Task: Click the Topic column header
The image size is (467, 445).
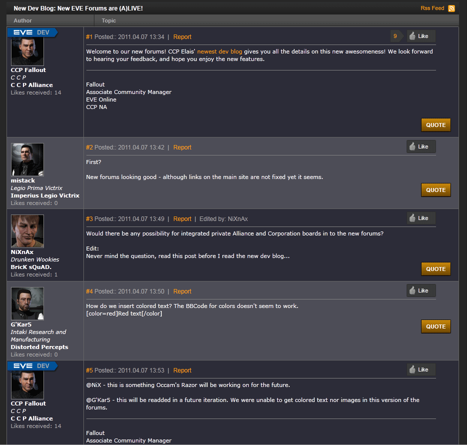Action: 109,20
